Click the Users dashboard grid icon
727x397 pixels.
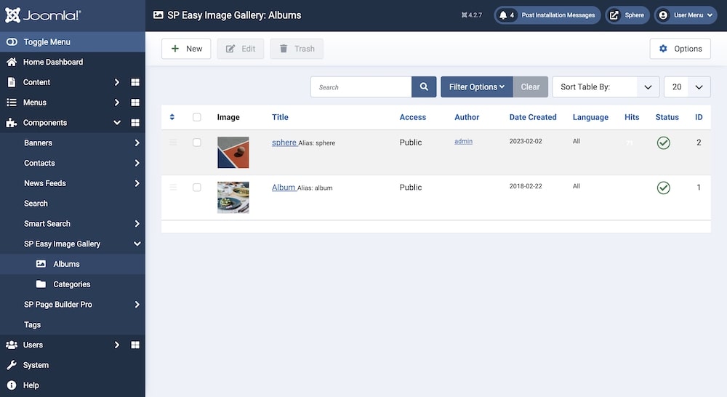point(135,345)
